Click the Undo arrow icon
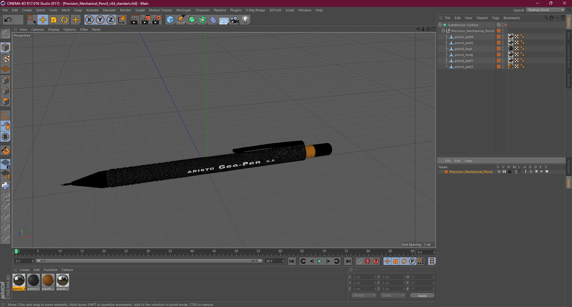This screenshot has height=307, width=572. click(x=8, y=20)
